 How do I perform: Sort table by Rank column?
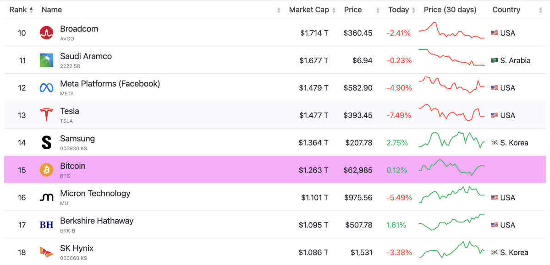pos(21,10)
